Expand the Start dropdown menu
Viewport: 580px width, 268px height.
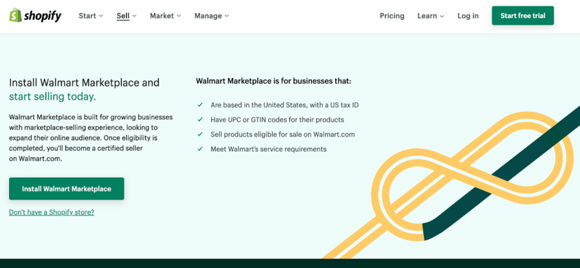click(90, 15)
